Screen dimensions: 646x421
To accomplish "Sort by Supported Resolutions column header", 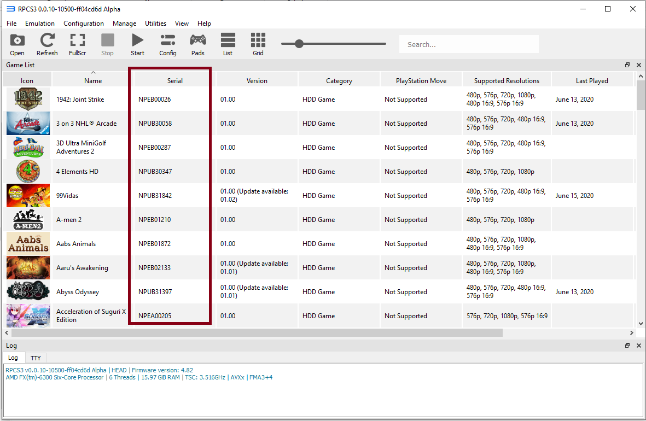I will (507, 81).
